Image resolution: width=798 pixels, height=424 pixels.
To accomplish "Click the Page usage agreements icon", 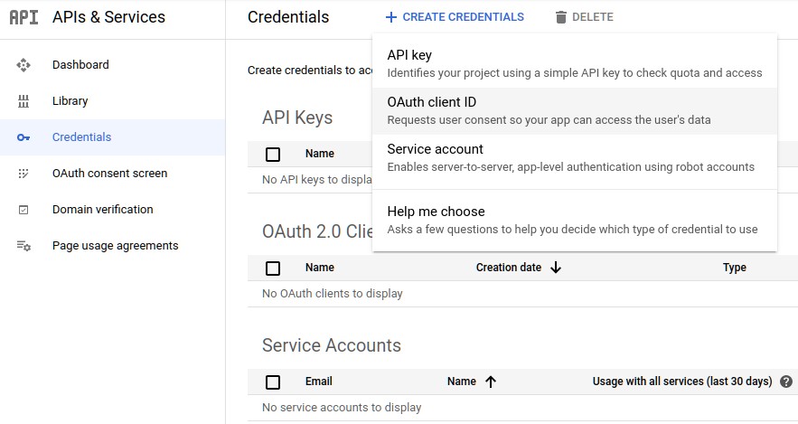I will click(x=23, y=246).
